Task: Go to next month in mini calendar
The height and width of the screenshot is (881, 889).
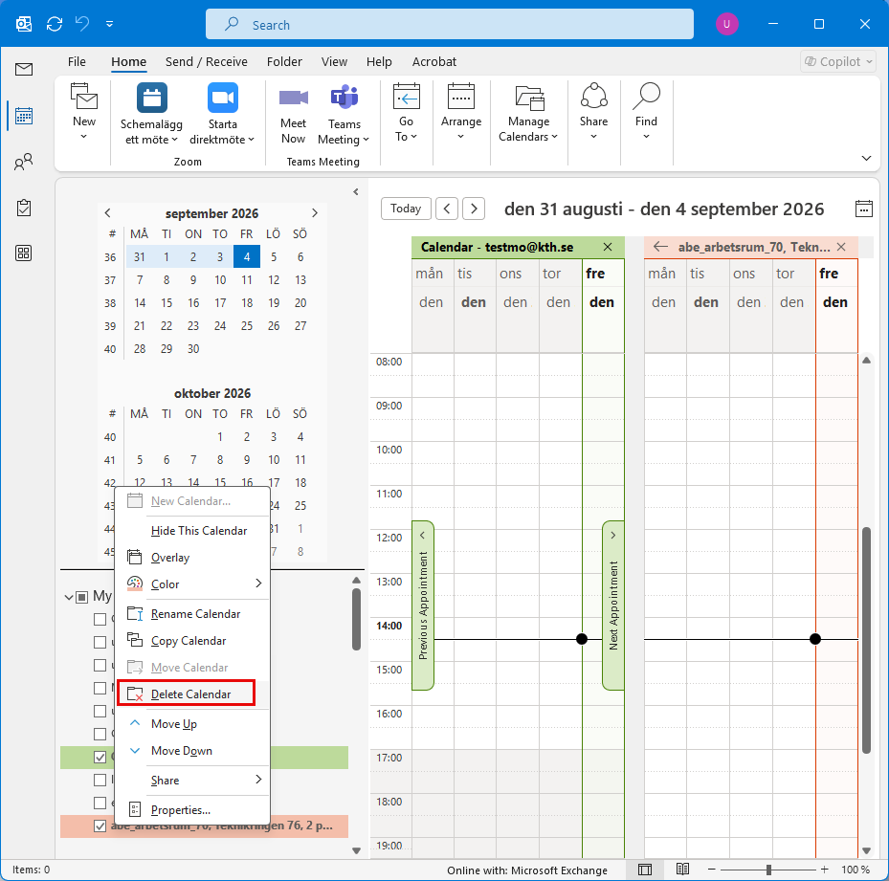Action: click(315, 213)
